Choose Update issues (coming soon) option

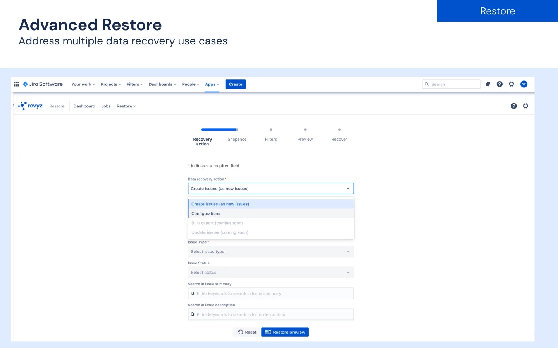[271, 232]
